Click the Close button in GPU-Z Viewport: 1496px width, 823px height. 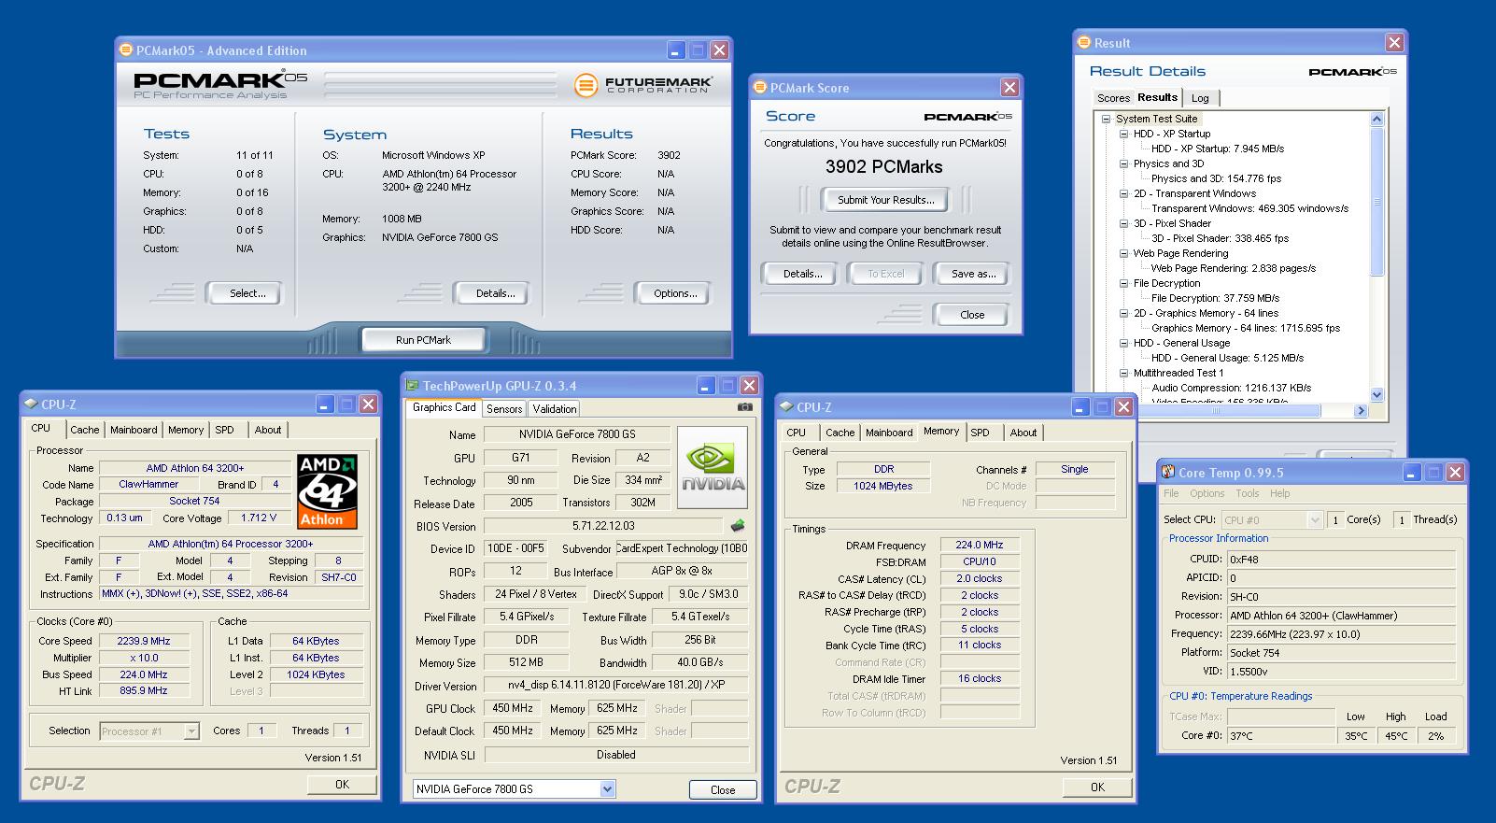[x=723, y=789]
